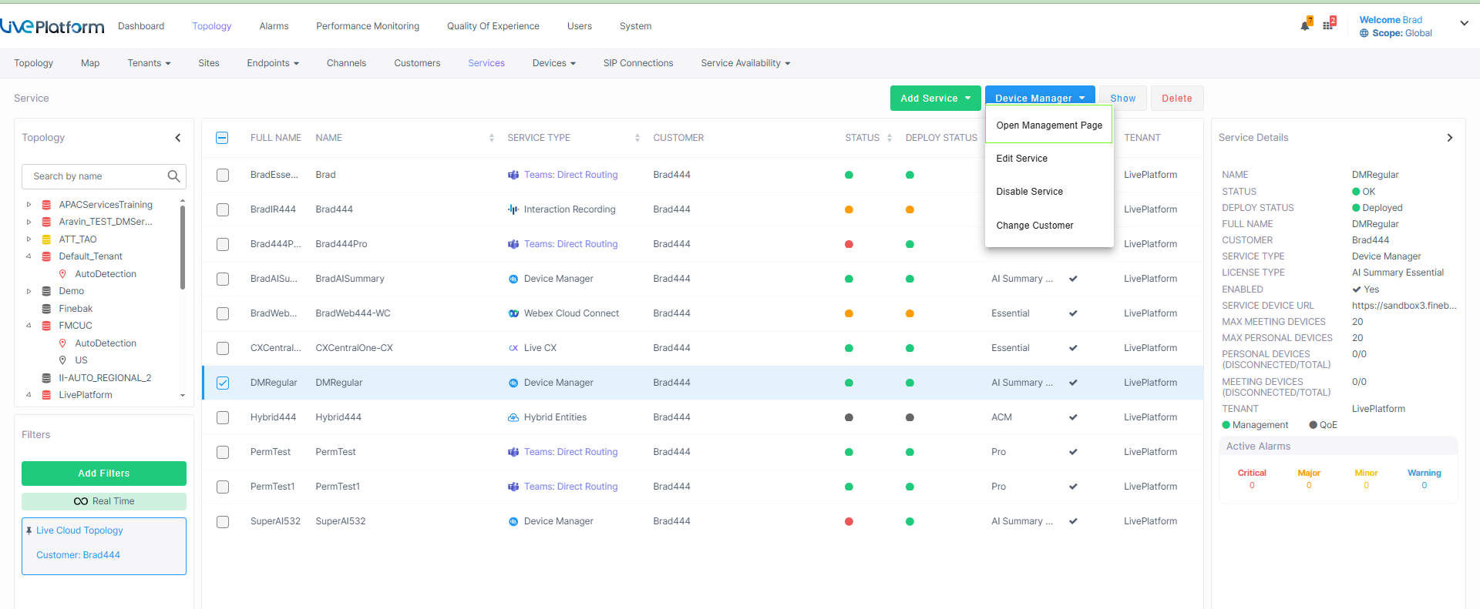Open the Add Service dropdown
This screenshot has width=1480, height=609.
(x=935, y=99)
